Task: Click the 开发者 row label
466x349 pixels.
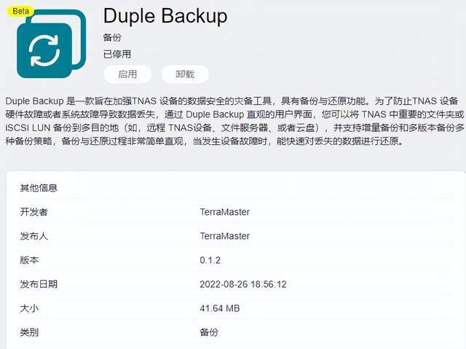Action: pos(33,212)
